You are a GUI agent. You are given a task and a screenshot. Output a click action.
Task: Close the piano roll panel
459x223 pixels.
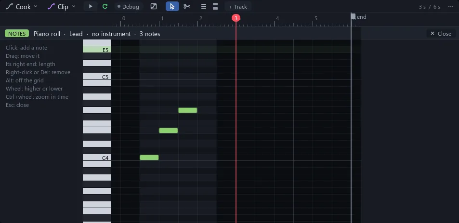point(441,34)
